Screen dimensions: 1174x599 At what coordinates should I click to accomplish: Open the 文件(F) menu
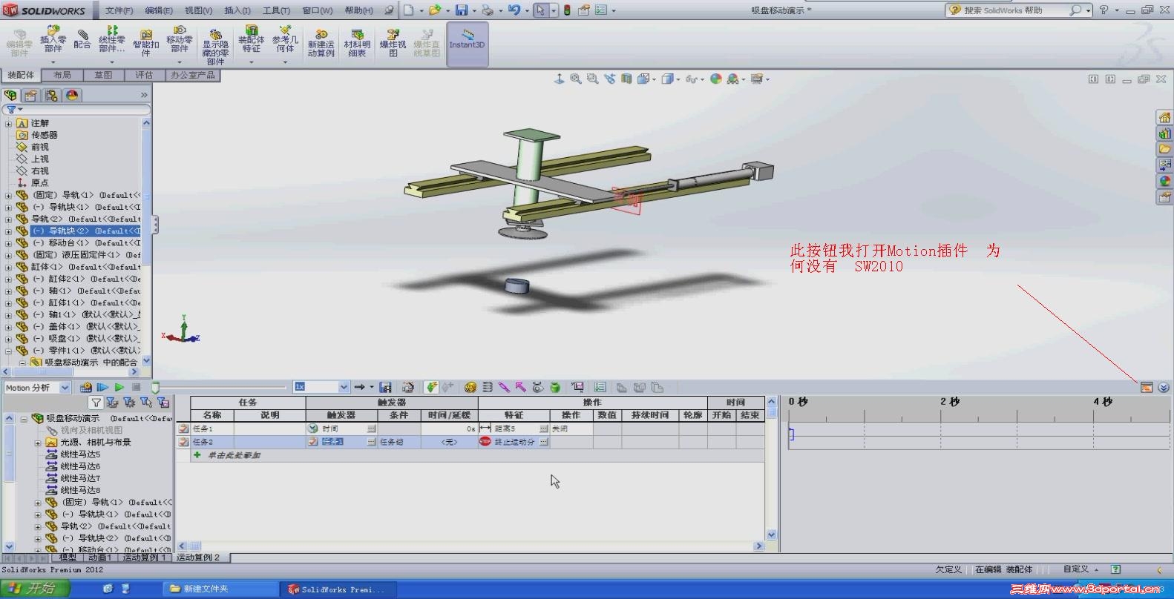pyautogui.click(x=119, y=10)
